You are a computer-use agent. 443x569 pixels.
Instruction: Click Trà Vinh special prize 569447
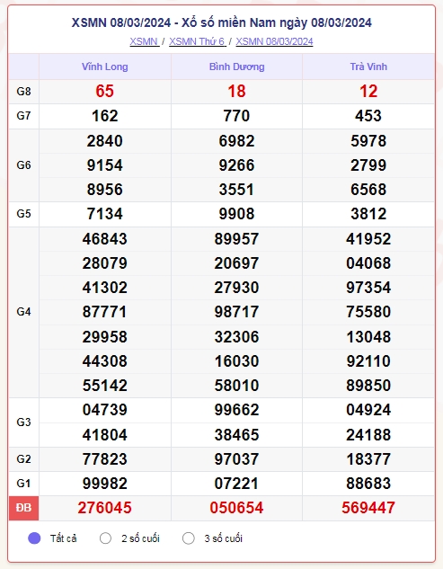tap(368, 508)
